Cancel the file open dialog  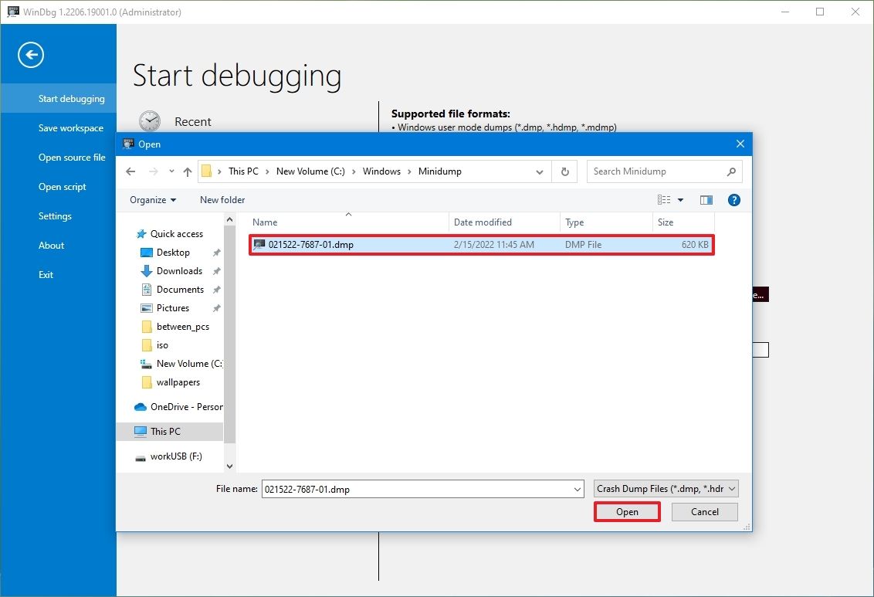703,511
